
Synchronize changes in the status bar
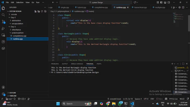pos(15,99)
